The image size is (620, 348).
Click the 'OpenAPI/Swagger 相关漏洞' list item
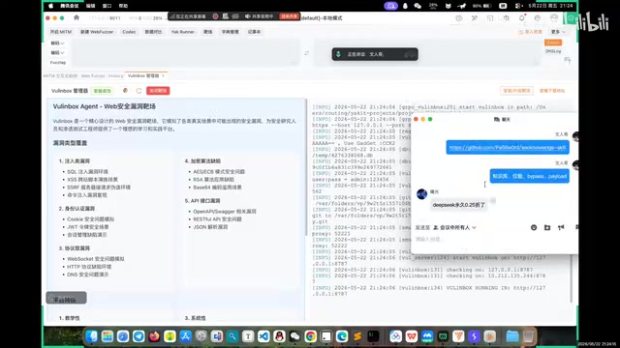click(x=225, y=212)
